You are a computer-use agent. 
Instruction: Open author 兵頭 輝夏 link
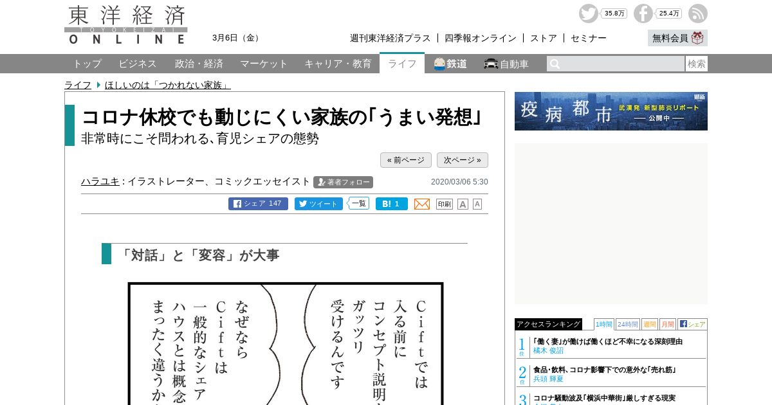pyautogui.click(x=548, y=379)
